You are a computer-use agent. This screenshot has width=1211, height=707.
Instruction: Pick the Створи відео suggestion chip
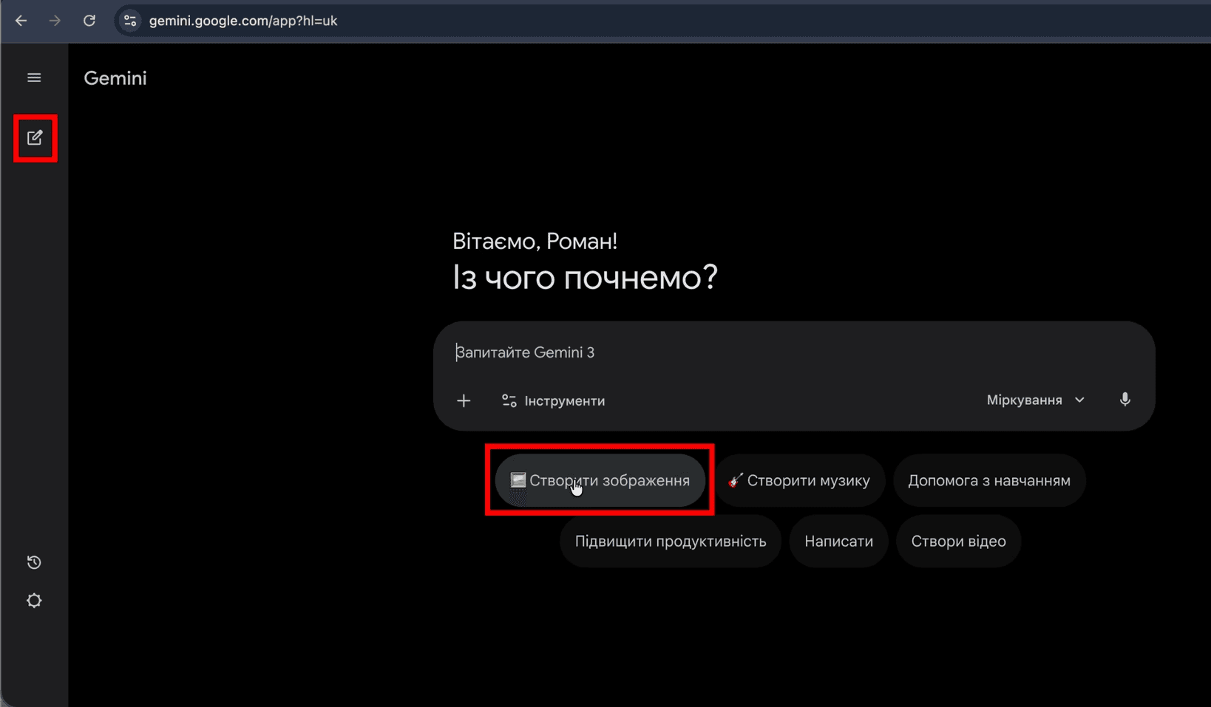(958, 541)
